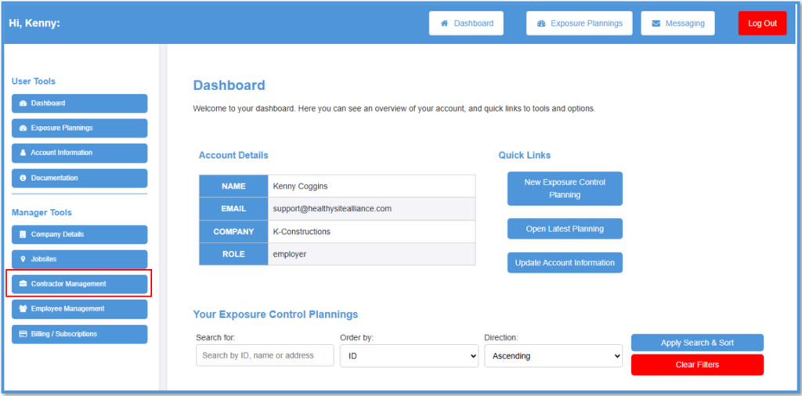Click the people icon for Employee Management

click(23, 308)
